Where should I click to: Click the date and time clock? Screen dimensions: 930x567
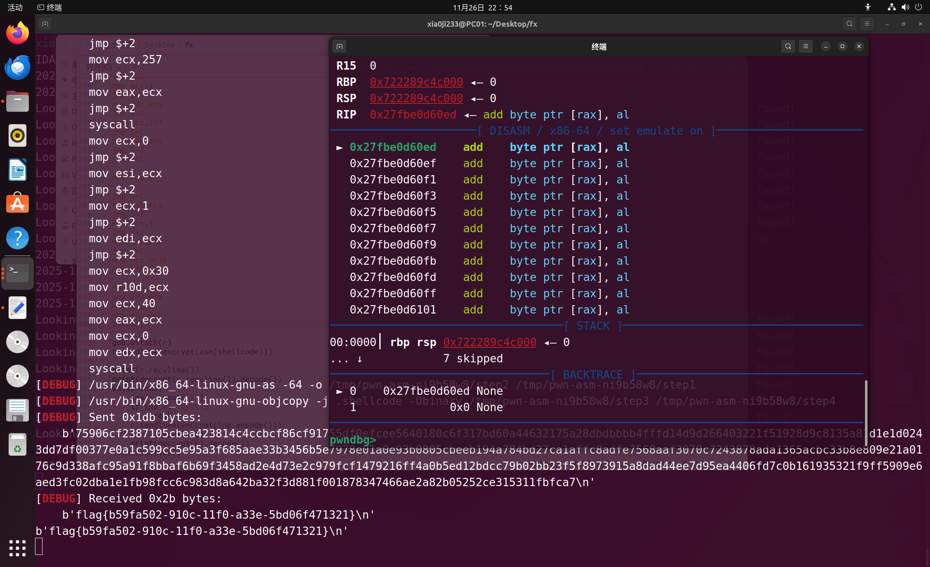pyautogui.click(x=482, y=8)
